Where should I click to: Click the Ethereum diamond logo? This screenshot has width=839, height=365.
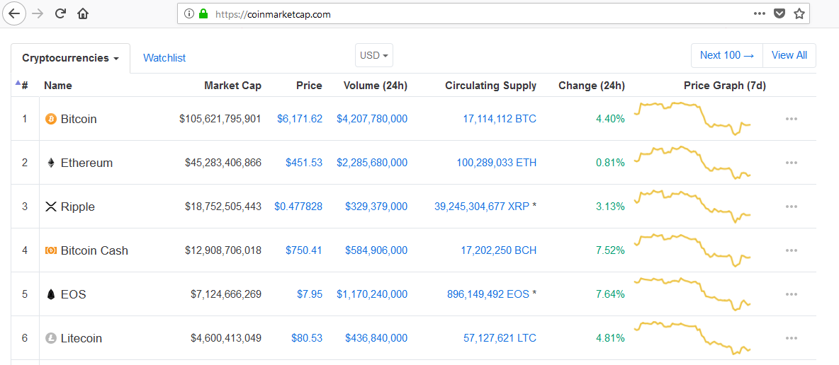[51, 163]
